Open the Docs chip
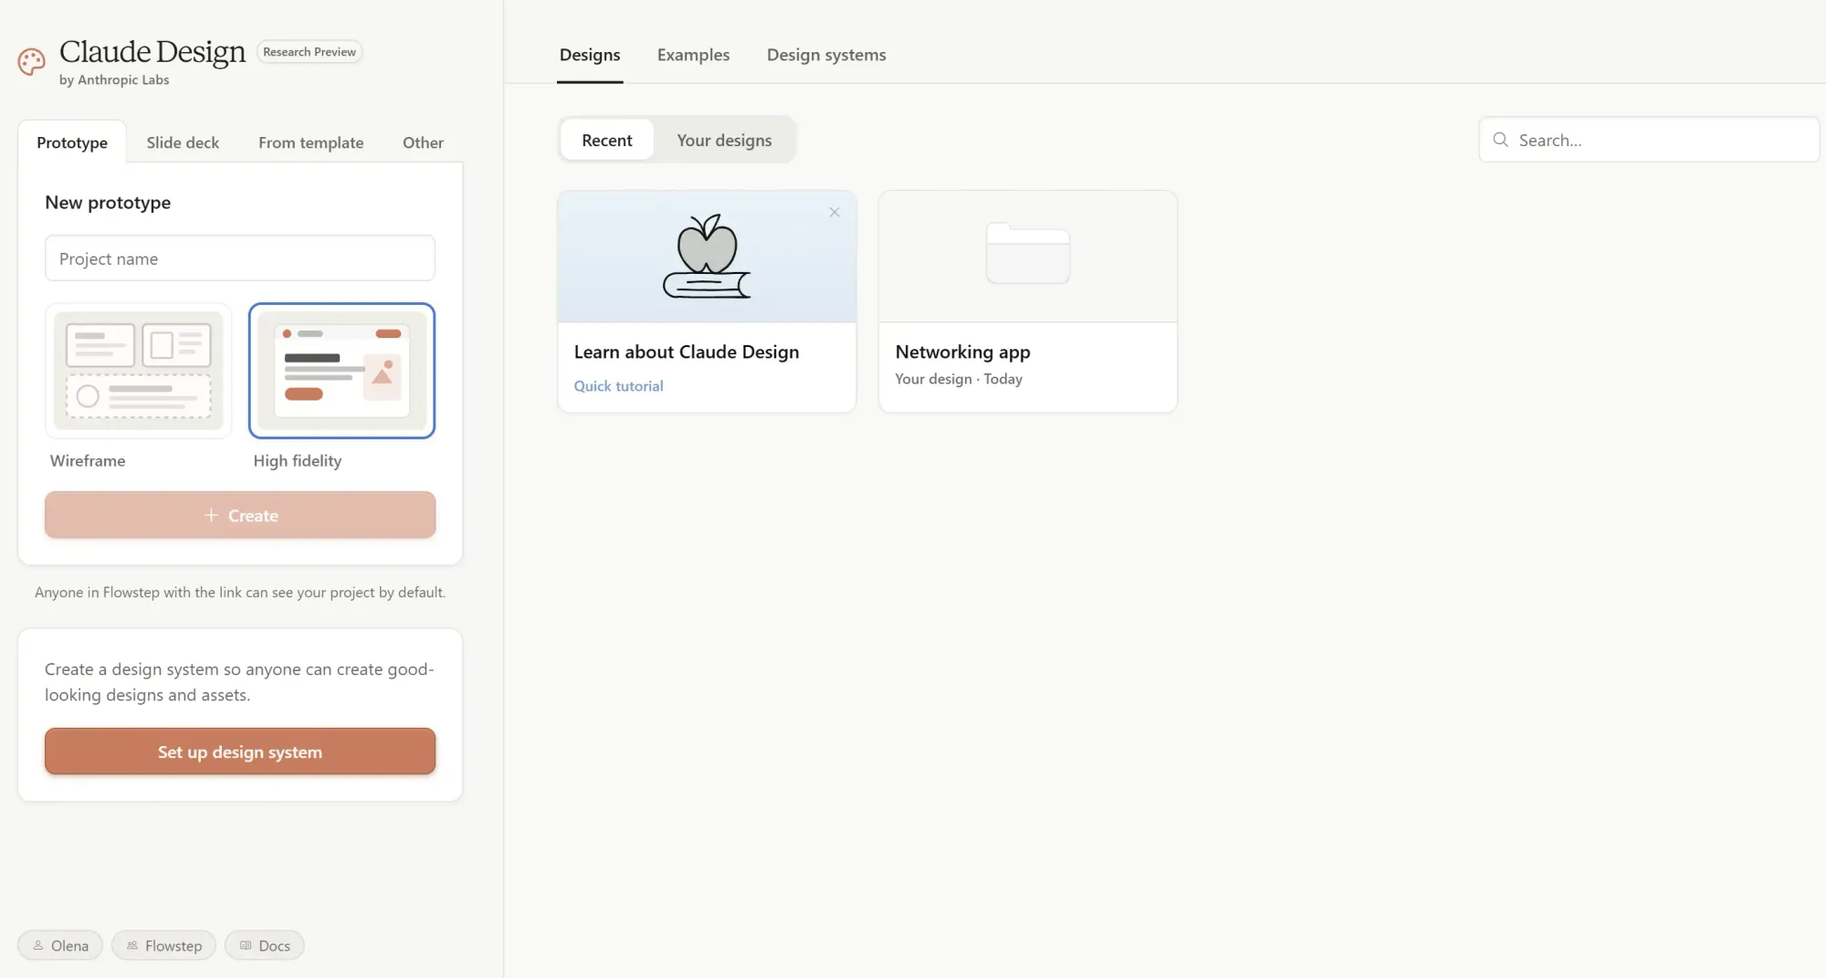Viewport: 1826px width, 978px height. (x=265, y=945)
